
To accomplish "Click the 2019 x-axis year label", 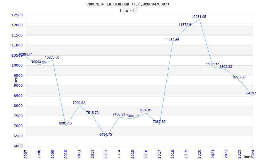I will pyautogui.click(x=186, y=154).
